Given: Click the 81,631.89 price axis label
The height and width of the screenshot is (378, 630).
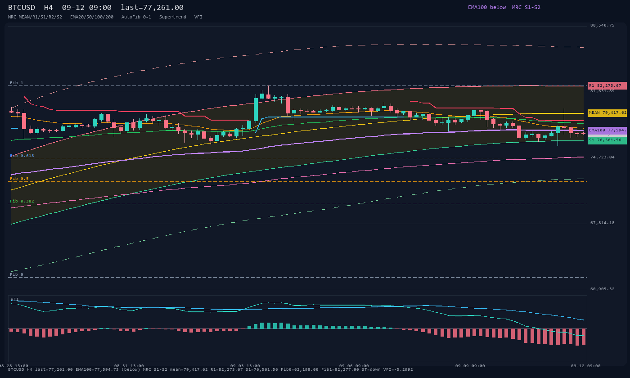Looking at the screenshot, I should point(602,91).
